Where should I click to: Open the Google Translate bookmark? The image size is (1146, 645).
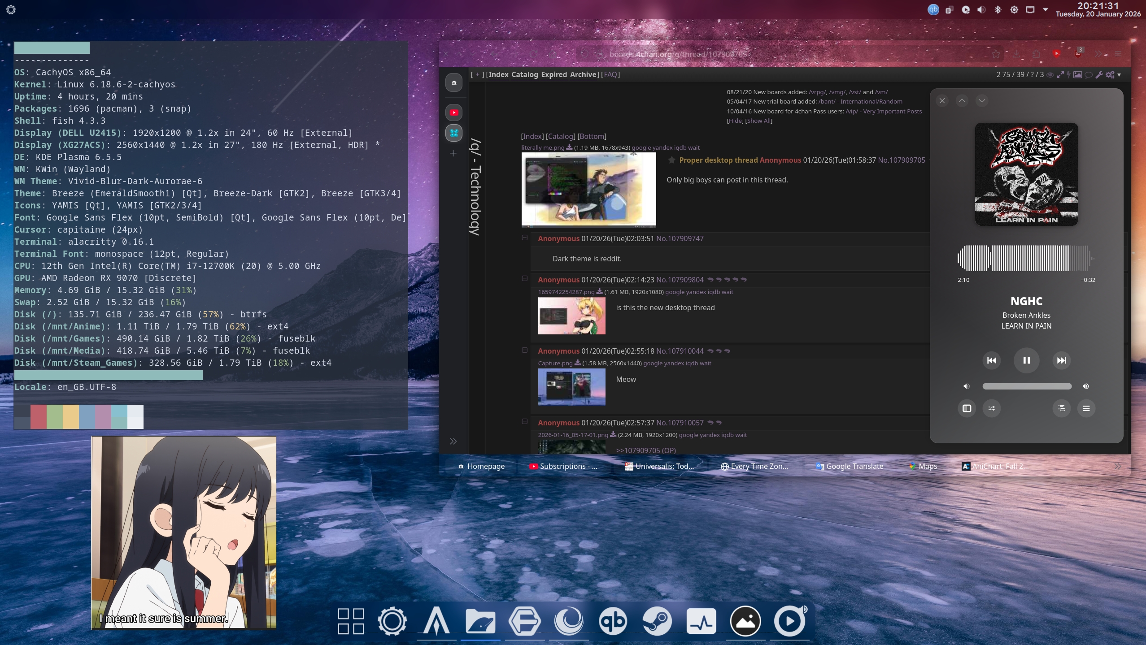point(849,466)
